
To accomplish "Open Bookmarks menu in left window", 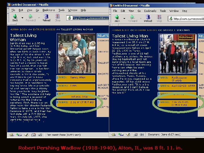I will (x=49, y=10).
